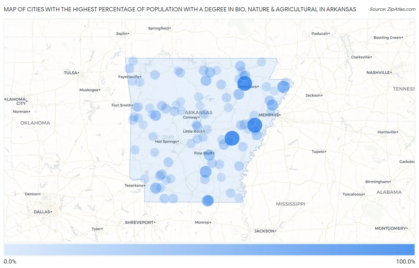The height and width of the screenshot is (268, 419).
Task: Click the map title heading
Action: [x=180, y=9]
